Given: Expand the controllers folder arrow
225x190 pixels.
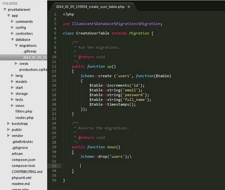Looking at the screenshot, I should (12, 33).
